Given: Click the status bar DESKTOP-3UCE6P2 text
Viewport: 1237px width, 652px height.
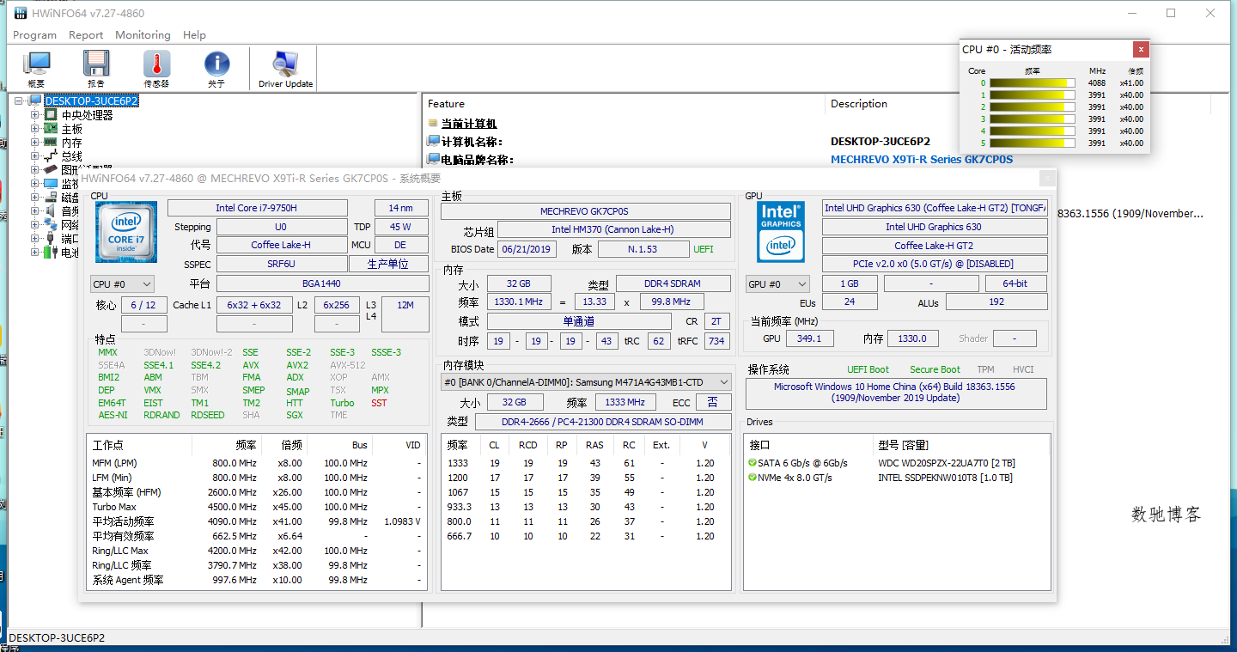Looking at the screenshot, I should point(57,638).
